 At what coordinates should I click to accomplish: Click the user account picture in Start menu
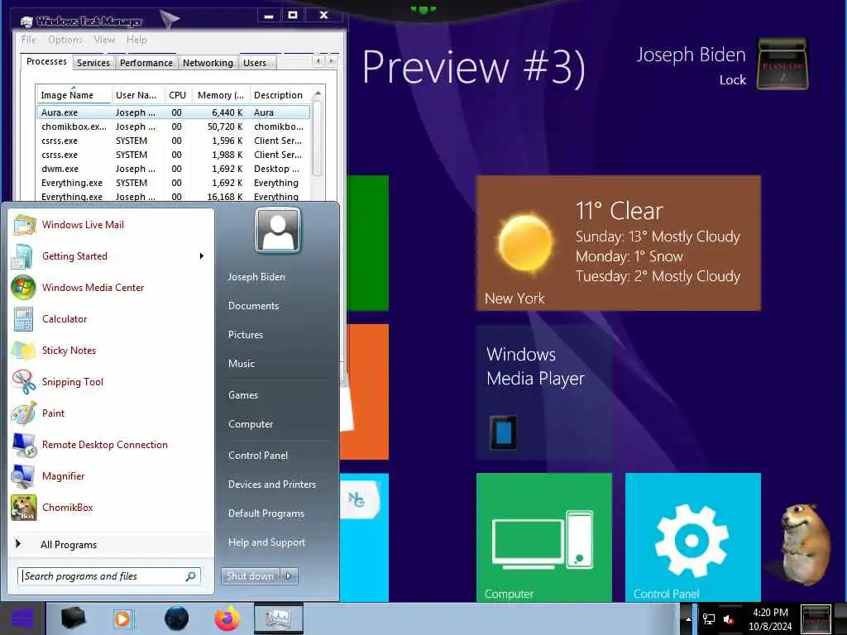(x=278, y=231)
